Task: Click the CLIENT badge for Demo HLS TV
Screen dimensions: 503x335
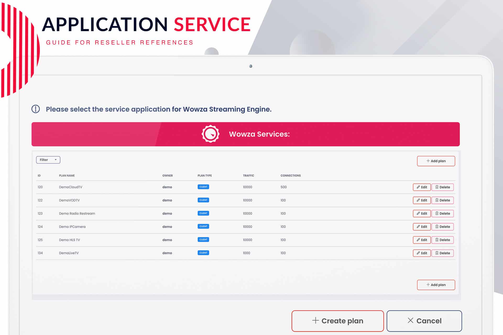Action: point(203,239)
